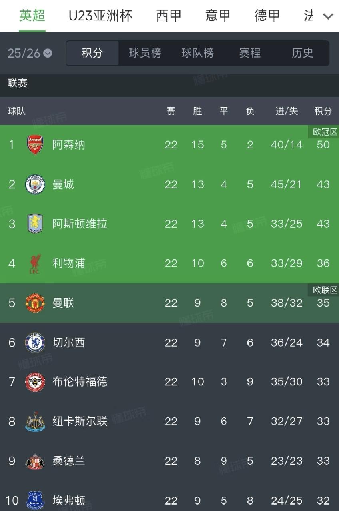The image size is (339, 511).
Task: Open the U23亚洲杯 tab
Action: 100,16
